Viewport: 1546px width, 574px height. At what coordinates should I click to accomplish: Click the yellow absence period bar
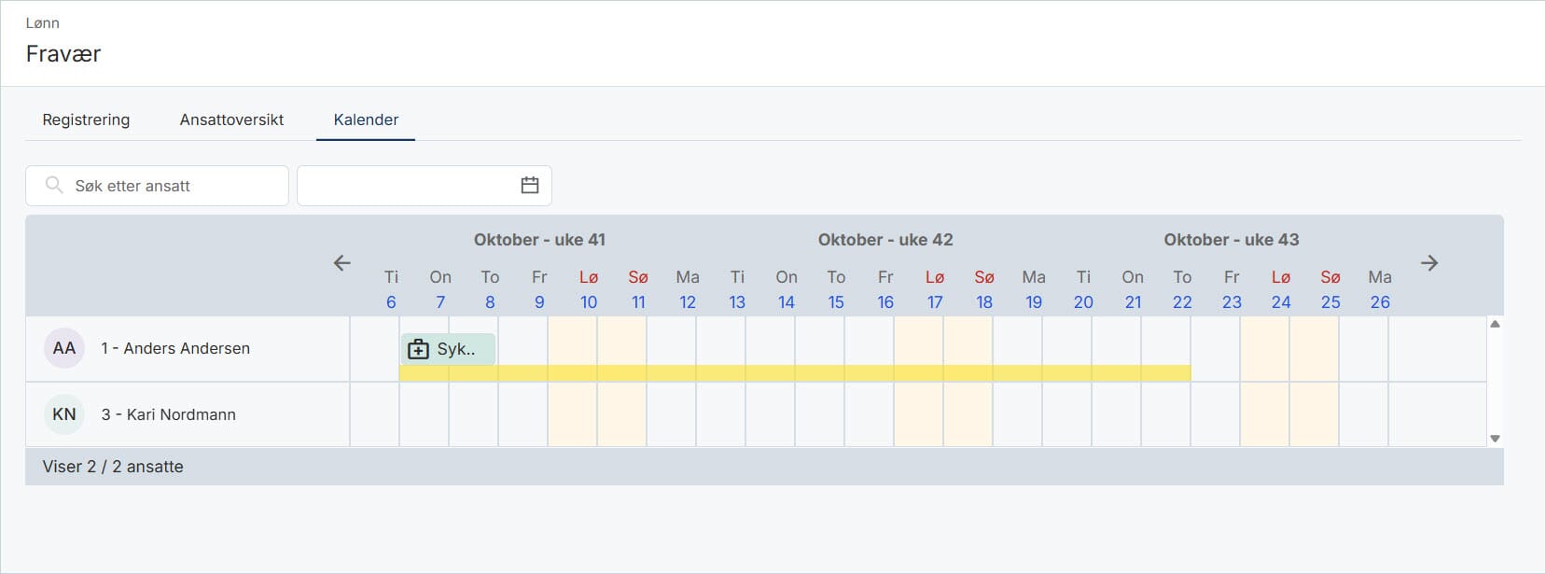pyautogui.click(x=795, y=373)
